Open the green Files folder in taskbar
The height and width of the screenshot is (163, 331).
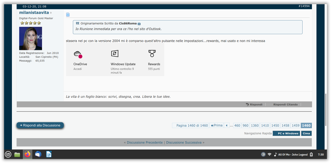(17, 154)
